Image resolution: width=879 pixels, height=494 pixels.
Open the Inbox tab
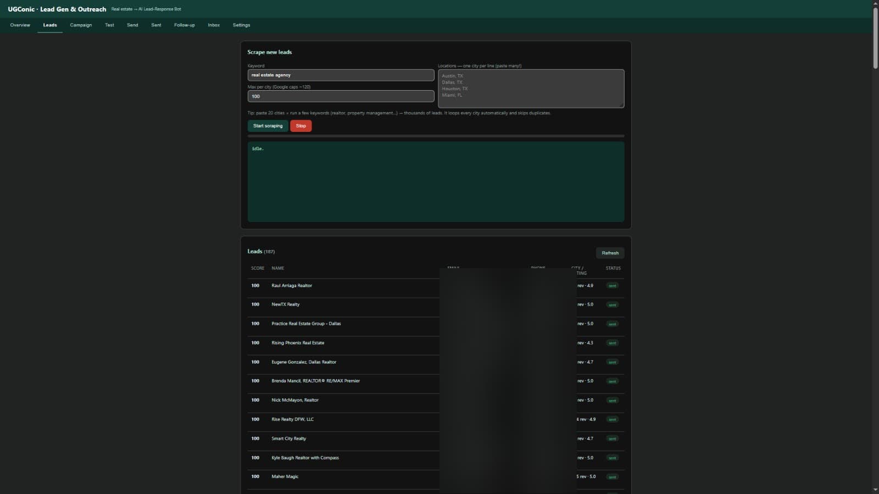[x=214, y=25]
